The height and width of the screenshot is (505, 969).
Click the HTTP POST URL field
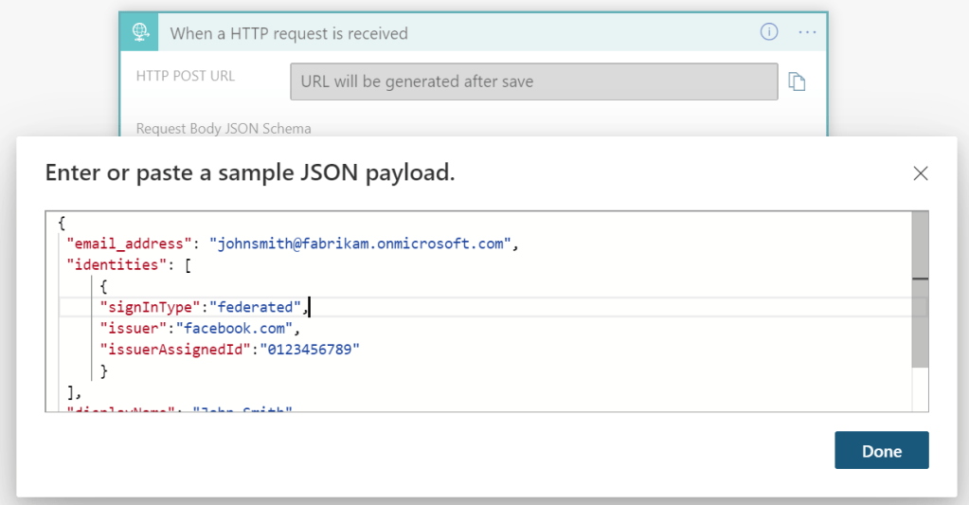pos(533,81)
